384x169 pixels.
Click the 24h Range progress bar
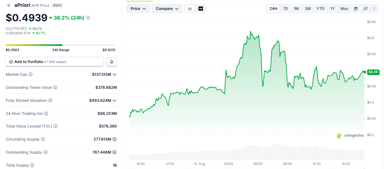(x=60, y=45)
